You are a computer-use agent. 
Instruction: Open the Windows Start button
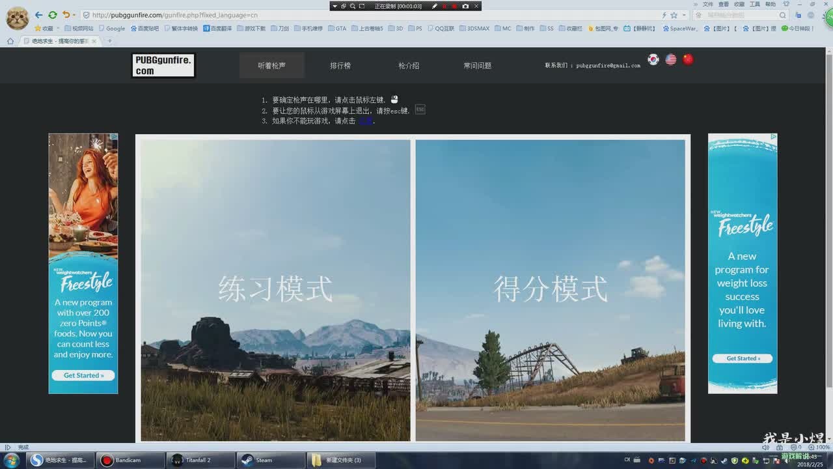(11, 461)
